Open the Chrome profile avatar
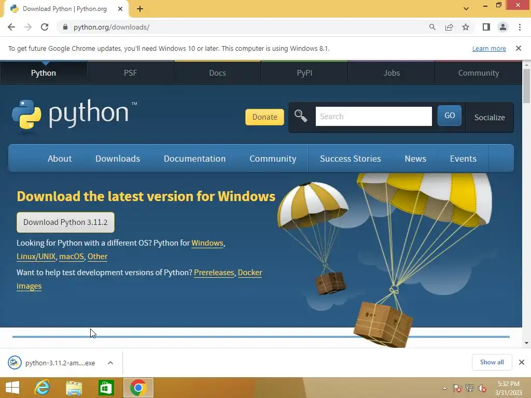Image resolution: width=531 pixels, height=398 pixels. tap(503, 27)
